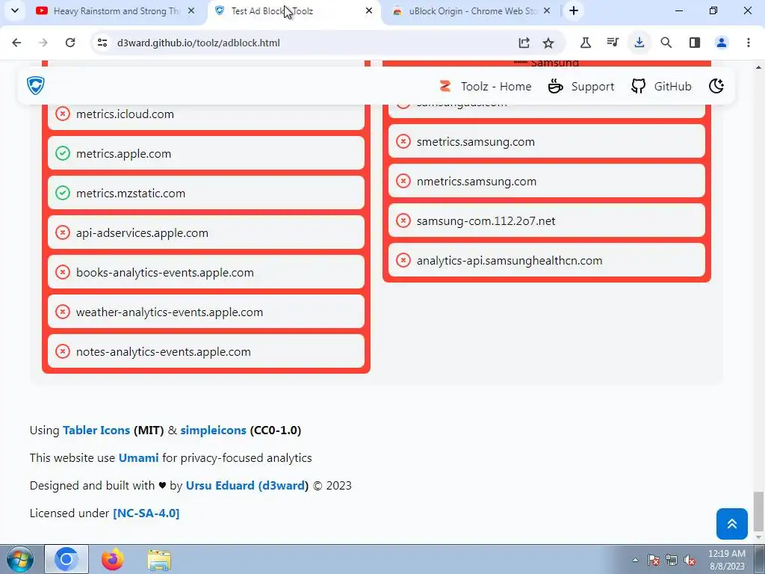This screenshot has height=574, width=765.
Task: Show hidden system tray icons
Action: 635,560
